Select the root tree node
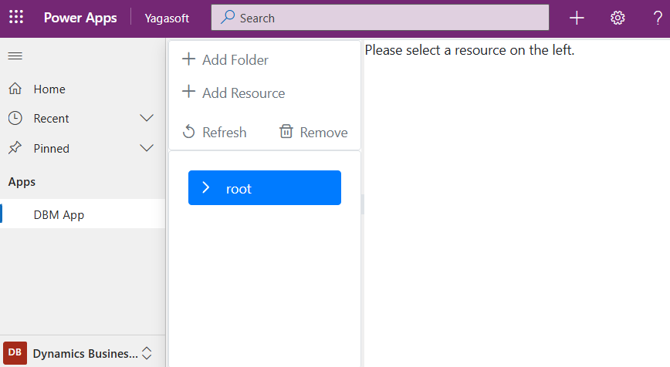 tap(265, 188)
